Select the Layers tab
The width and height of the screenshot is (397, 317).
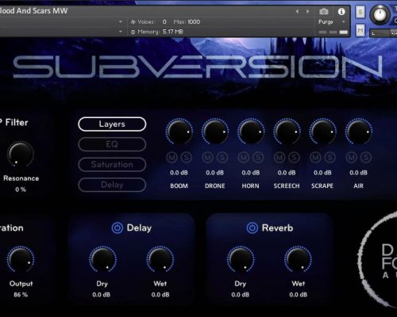112,124
